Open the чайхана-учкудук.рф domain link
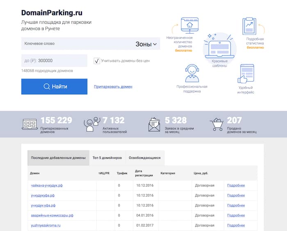The width and height of the screenshot is (287, 231). pyautogui.click(x=47, y=186)
